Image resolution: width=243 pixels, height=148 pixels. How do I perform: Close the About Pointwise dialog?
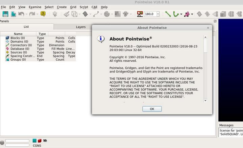[208, 28]
